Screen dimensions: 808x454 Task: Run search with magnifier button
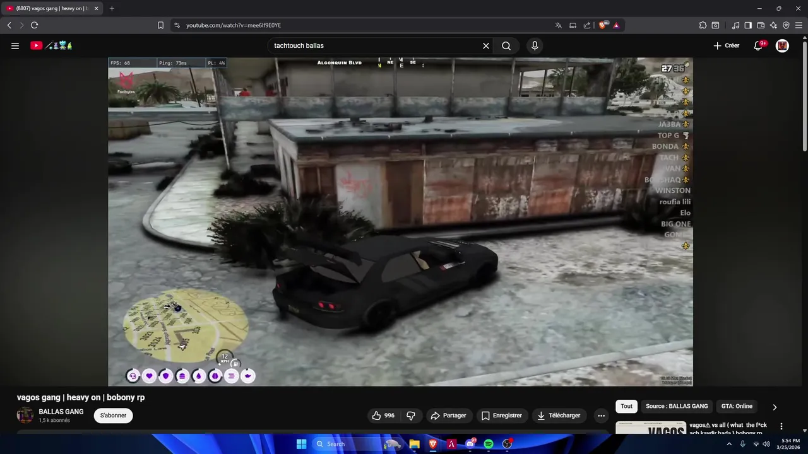(x=506, y=45)
